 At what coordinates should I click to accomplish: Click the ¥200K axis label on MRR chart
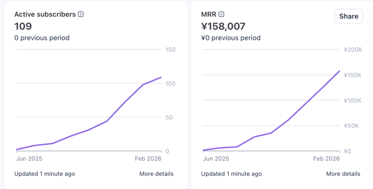click(x=352, y=50)
